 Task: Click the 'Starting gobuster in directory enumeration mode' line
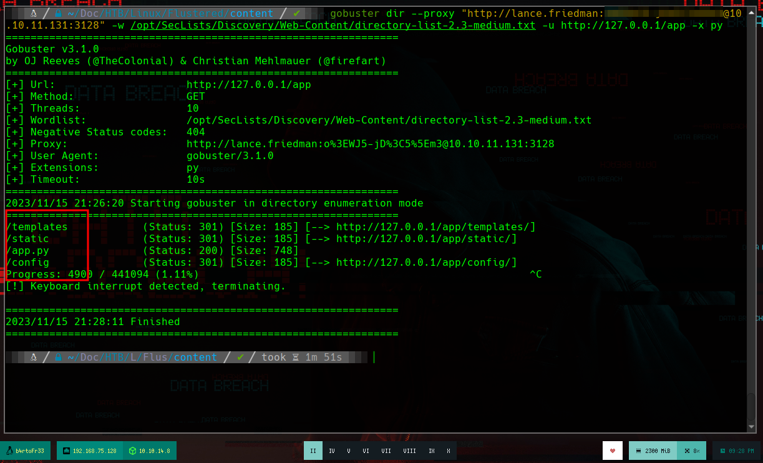click(214, 203)
